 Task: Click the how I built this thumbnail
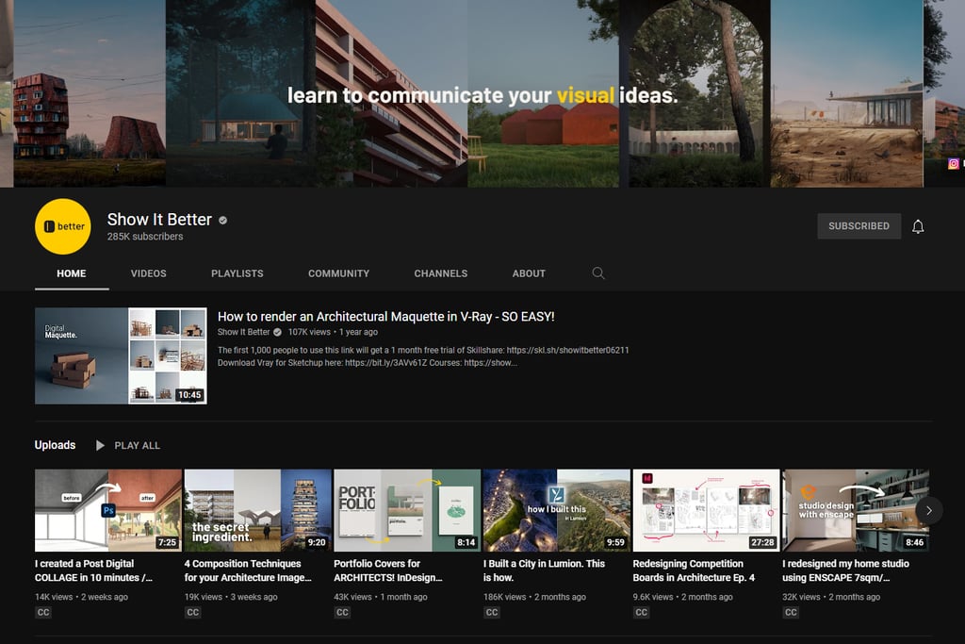[557, 510]
